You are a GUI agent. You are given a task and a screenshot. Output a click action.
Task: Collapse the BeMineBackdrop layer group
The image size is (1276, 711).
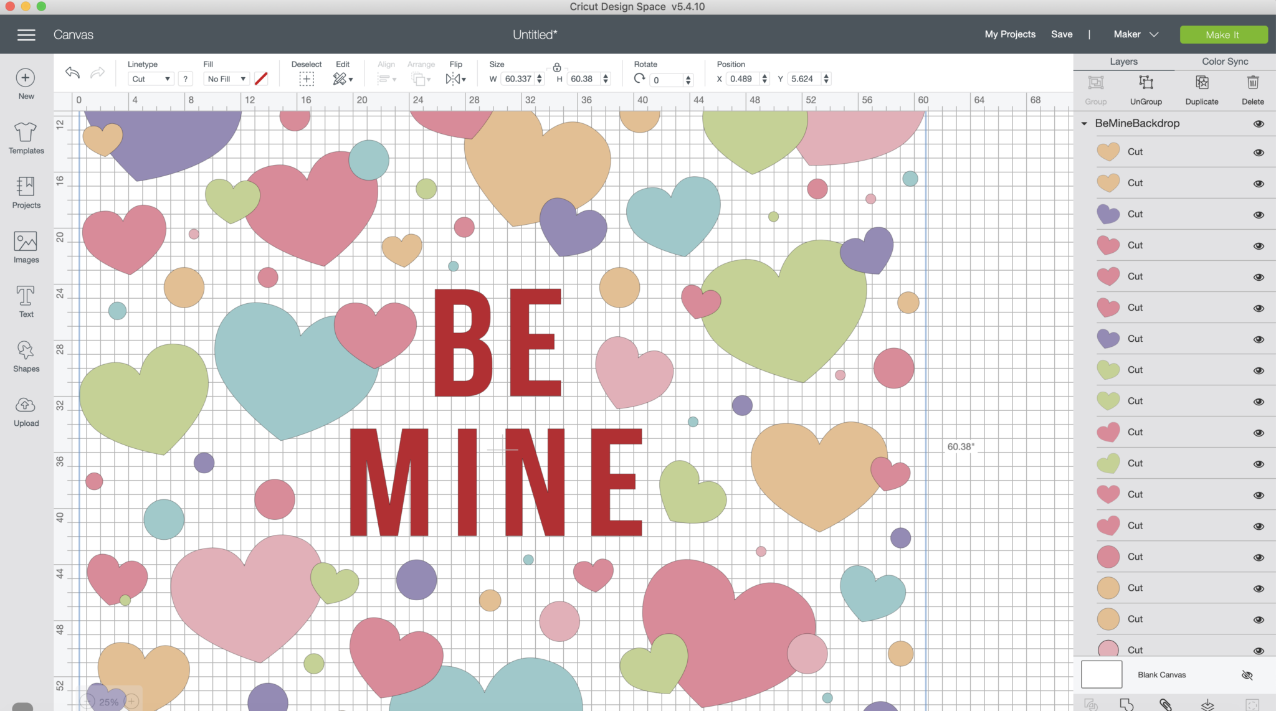(1085, 123)
